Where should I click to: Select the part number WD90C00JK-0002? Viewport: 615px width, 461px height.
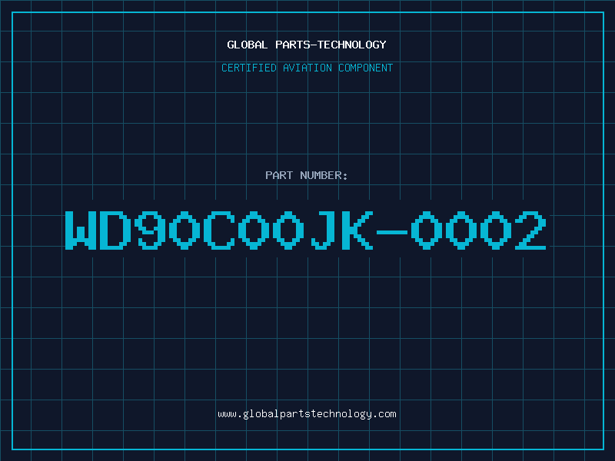[305, 230]
